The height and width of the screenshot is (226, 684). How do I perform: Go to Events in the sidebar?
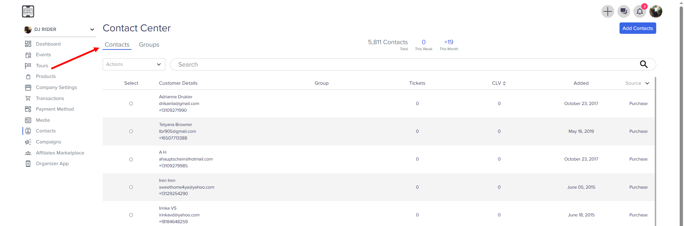click(43, 55)
